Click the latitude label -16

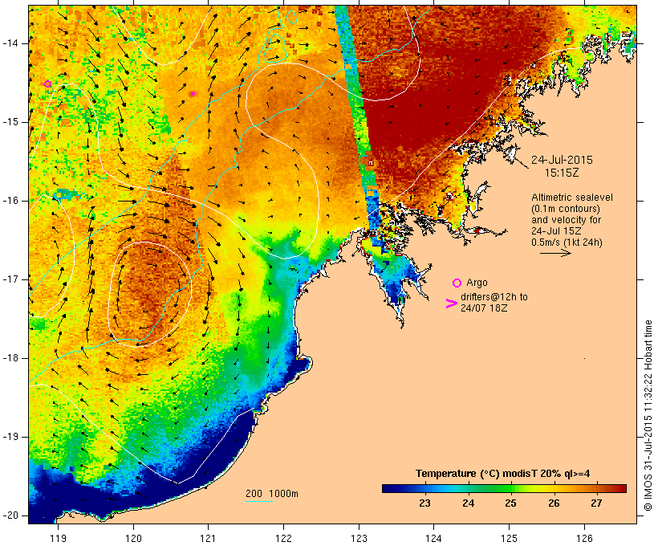[x=10, y=201]
